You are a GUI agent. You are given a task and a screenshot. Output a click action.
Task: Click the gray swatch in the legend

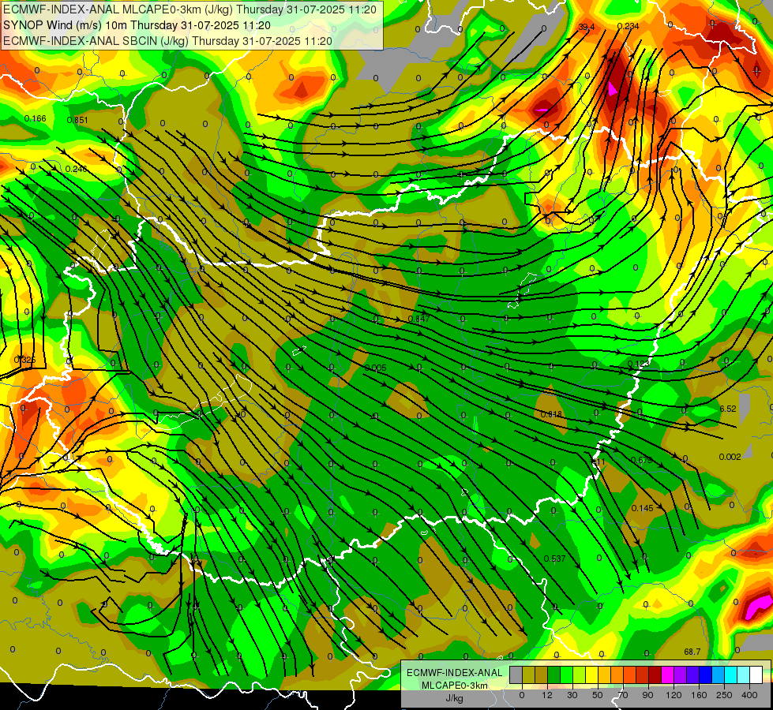(x=516, y=674)
